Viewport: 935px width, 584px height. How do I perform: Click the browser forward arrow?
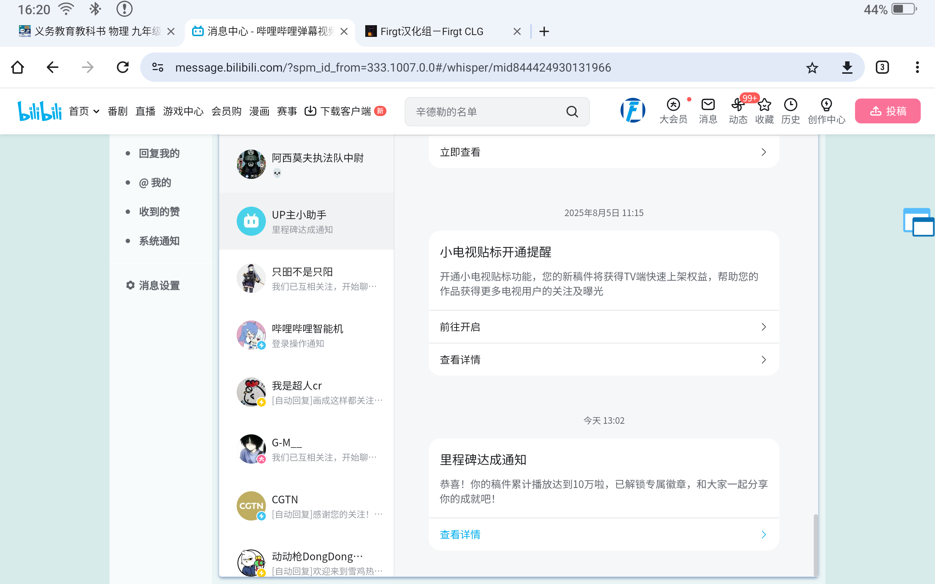point(88,67)
